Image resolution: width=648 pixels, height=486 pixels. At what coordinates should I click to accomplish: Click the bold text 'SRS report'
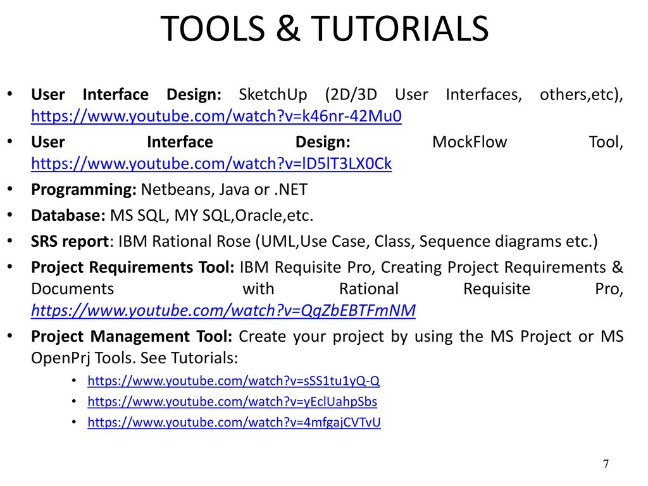click(x=70, y=241)
